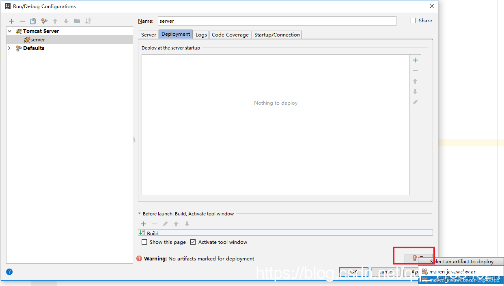Viewport: 504px width, 286px height.
Task: Move the configuration up in the left toolbar
Action: (x=55, y=21)
